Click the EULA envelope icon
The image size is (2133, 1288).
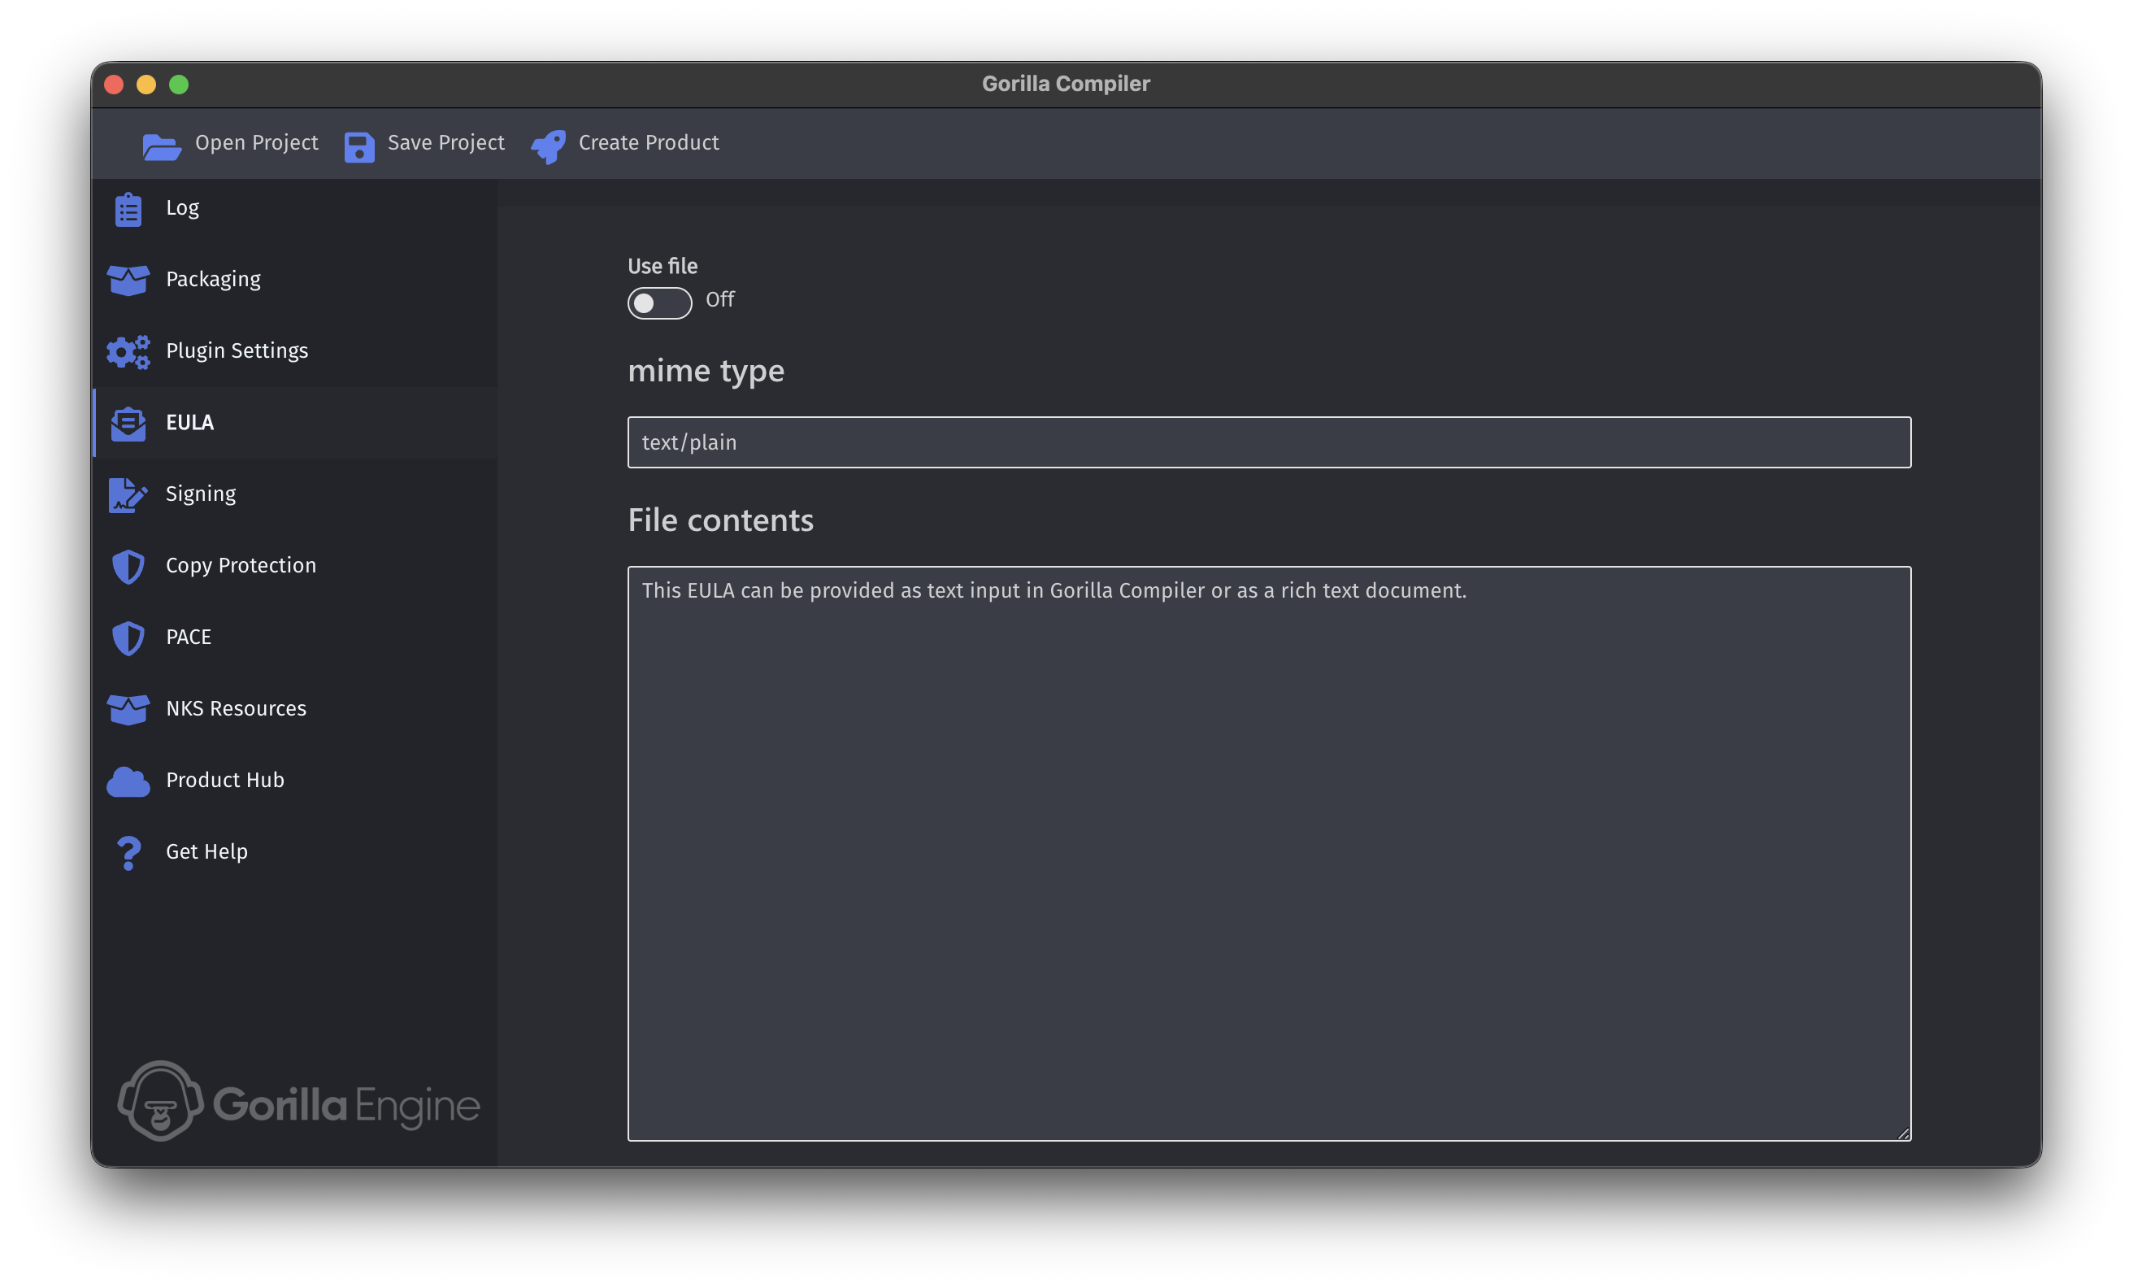click(x=128, y=424)
